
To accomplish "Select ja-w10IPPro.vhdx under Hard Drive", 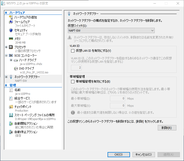I will pos(31,64).
